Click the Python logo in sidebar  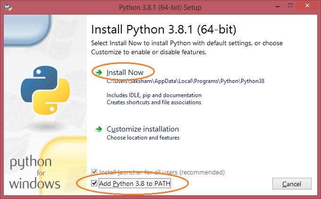coord(45,90)
